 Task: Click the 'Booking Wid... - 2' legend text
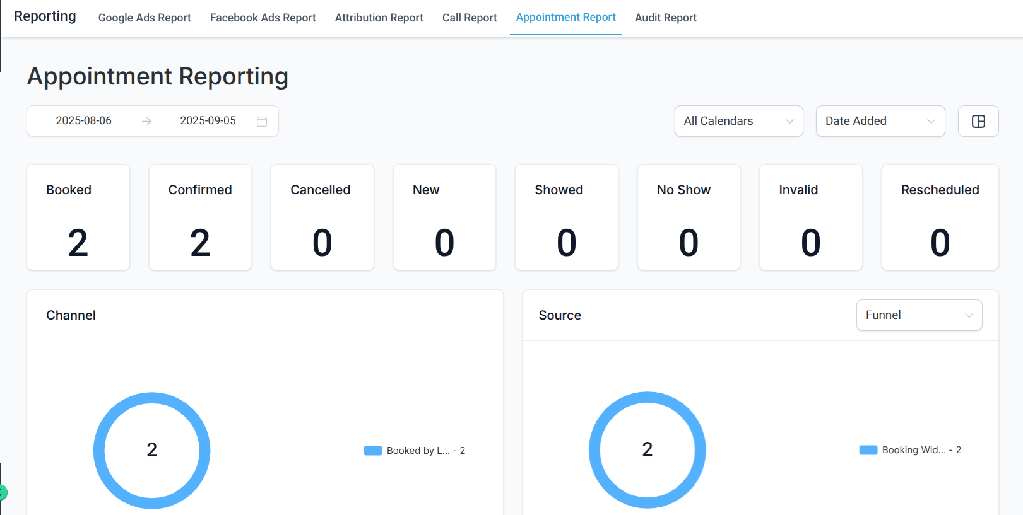(921, 450)
